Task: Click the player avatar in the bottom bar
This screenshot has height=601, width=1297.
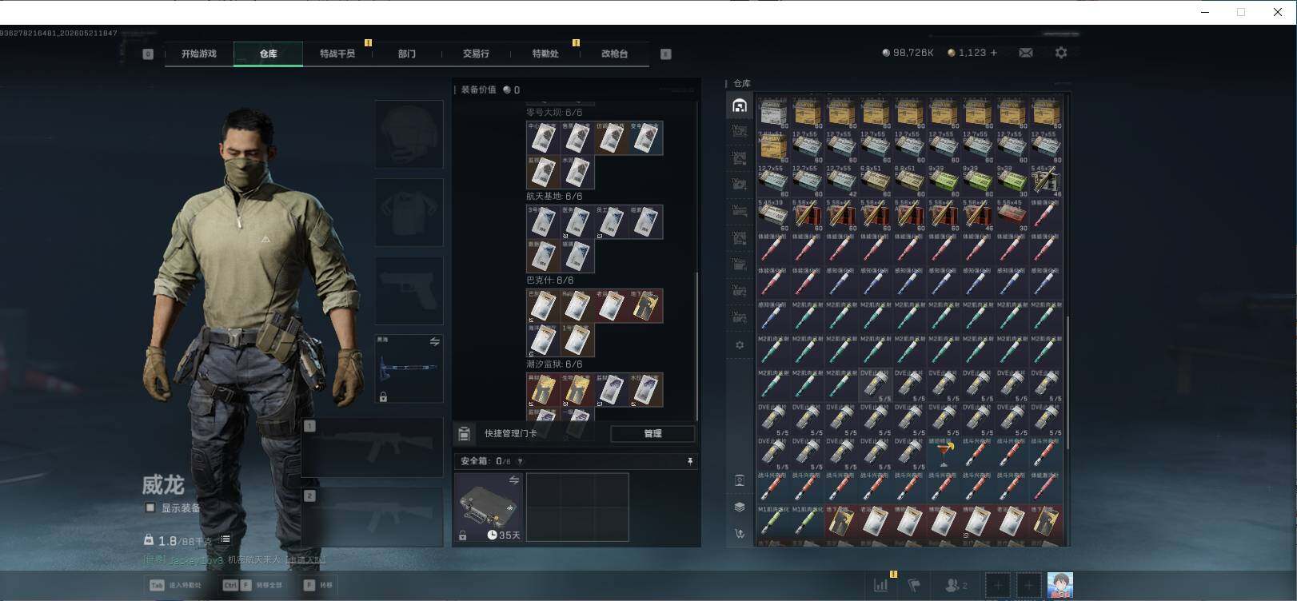Action: [x=1060, y=585]
